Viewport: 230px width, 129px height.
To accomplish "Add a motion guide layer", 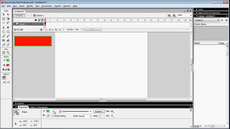I will pos(18,29).
